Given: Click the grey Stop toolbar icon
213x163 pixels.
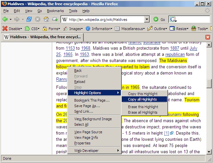Looking at the screenshot, I should pos(38,19).
